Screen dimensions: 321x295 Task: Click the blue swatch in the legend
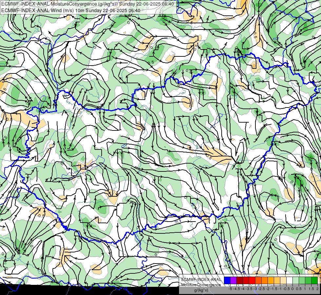click(x=227, y=280)
